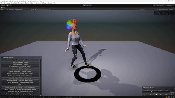Select the Viewing mirror animation
This screenshot has width=175, height=98.
[20, 83]
